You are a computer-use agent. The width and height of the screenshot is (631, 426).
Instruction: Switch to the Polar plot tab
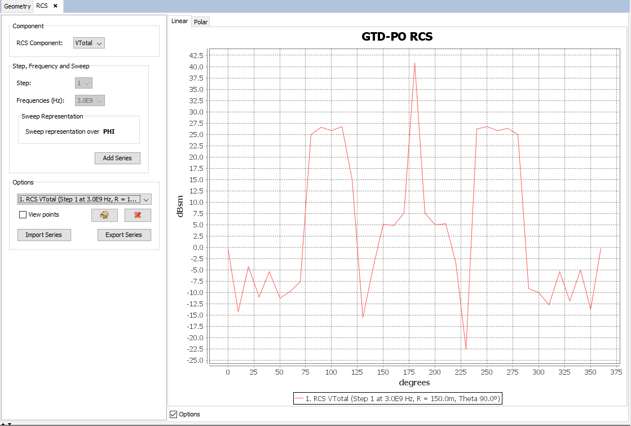(201, 22)
